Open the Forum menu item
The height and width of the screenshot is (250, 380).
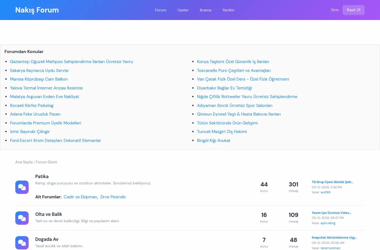161,10
